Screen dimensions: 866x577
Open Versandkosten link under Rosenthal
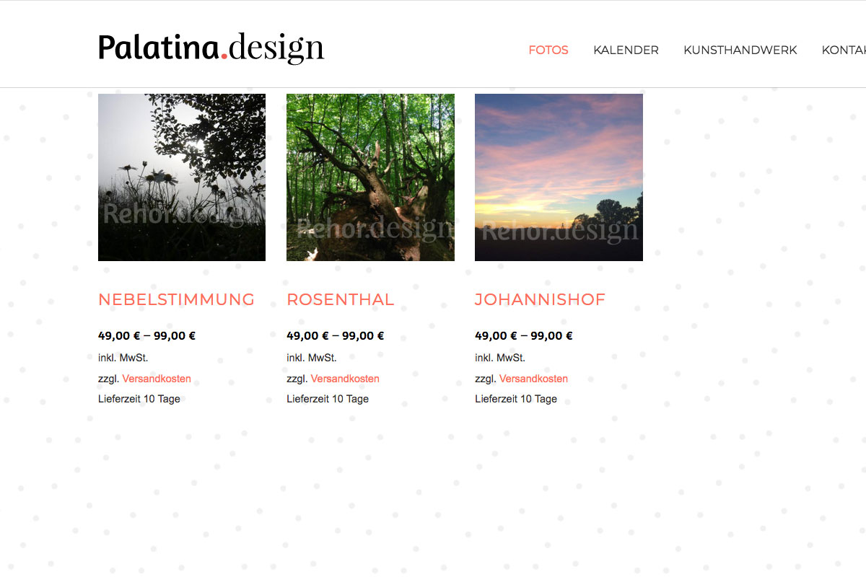point(345,379)
